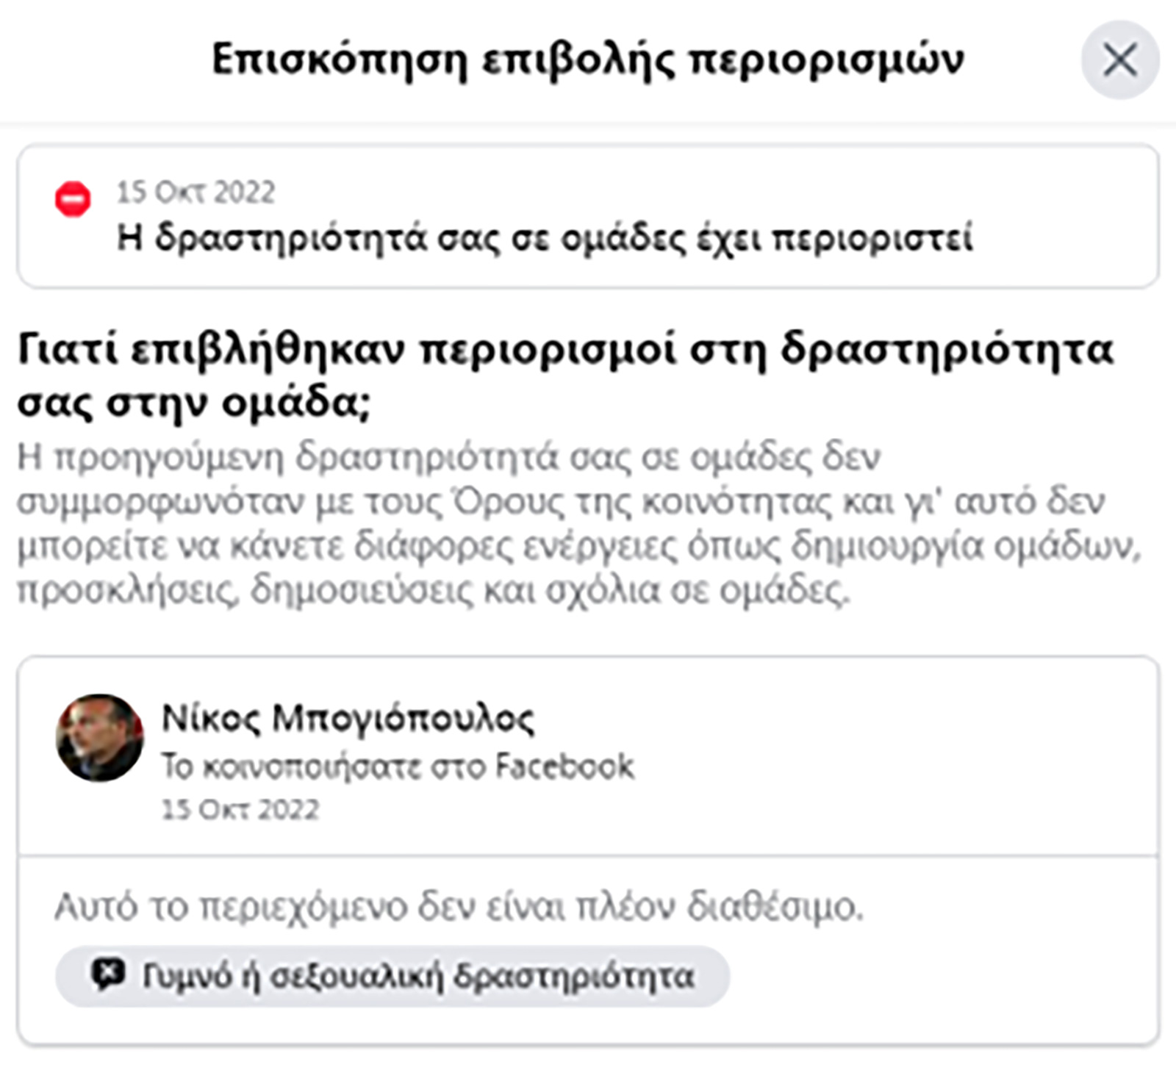
Task: Click the restriction notice Η δραστηριότητά σας σε ομάδες
Action: click(545, 238)
